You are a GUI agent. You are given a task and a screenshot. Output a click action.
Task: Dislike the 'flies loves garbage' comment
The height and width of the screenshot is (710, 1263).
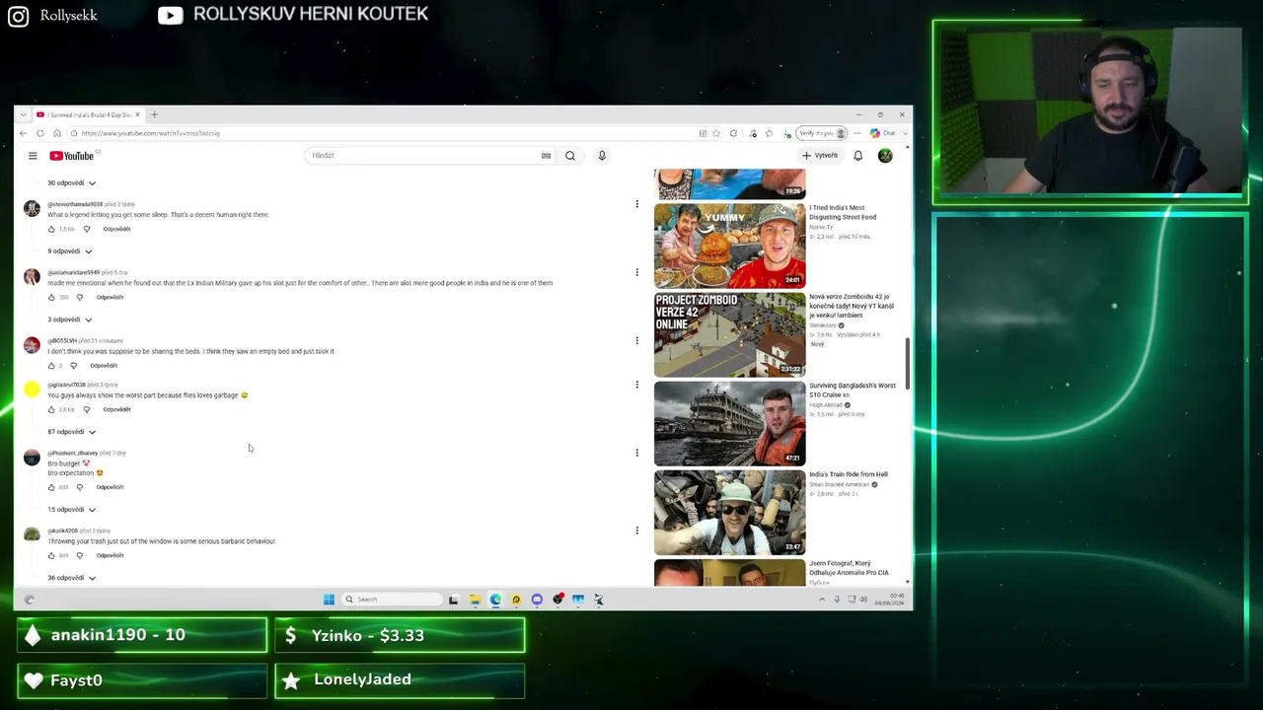[x=87, y=409]
